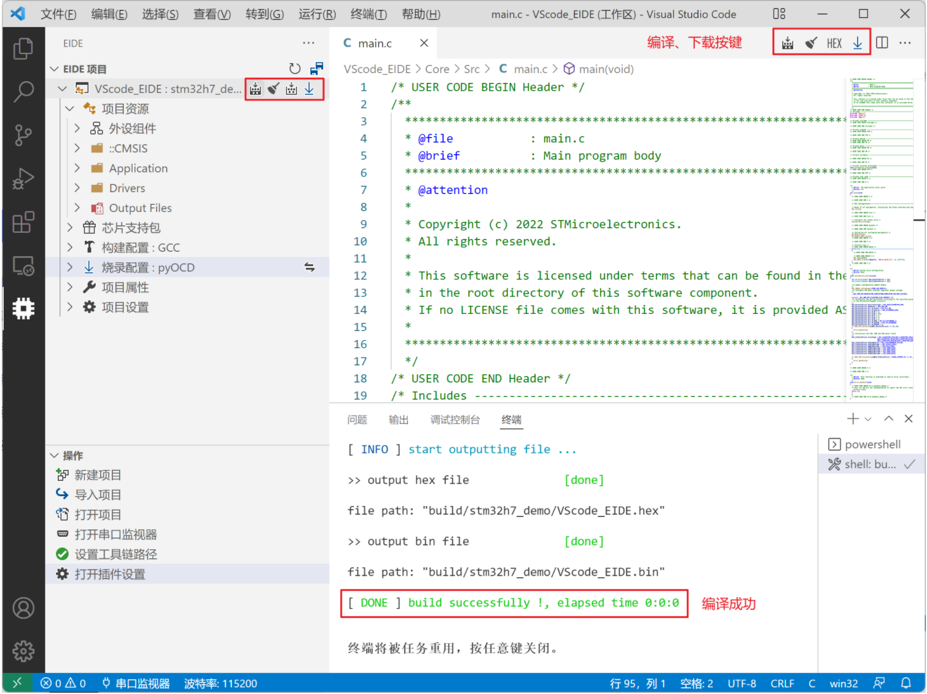Screen dimensions: 927x694
Task: Expand the 外设组件 folder
Action: pyautogui.click(x=77, y=128)
